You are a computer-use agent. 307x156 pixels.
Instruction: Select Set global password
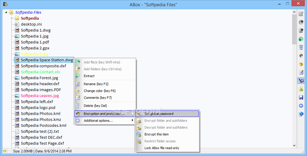[x=167, y=114]
